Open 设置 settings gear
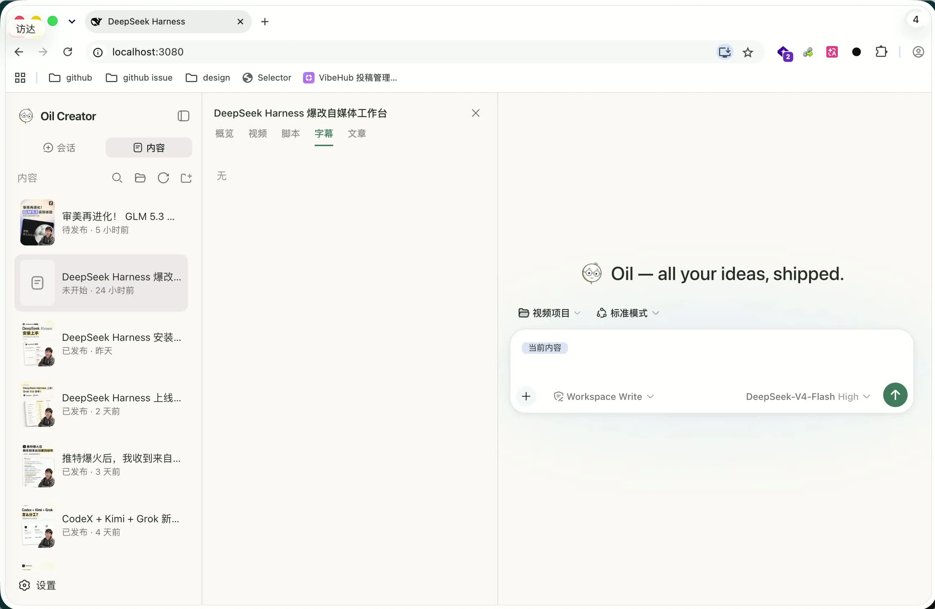 tap(38, 586)
